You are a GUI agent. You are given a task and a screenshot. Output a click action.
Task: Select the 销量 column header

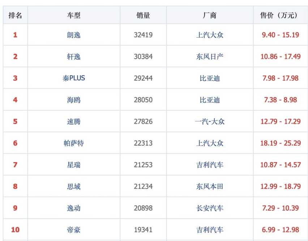[x=143, y=15]
